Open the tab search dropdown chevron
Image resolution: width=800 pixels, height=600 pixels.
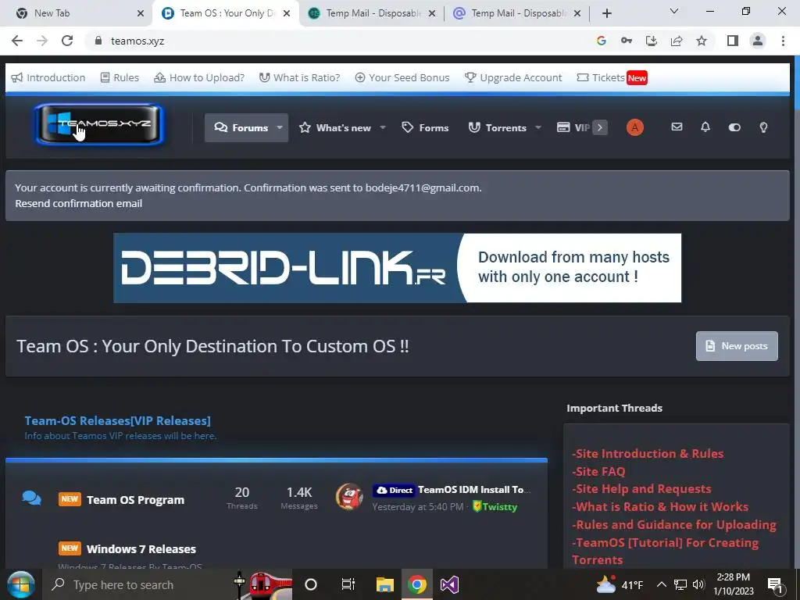674,11
